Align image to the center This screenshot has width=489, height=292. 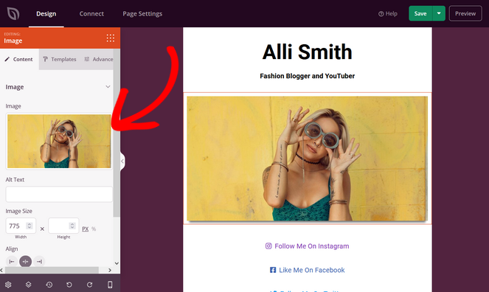coord(25,262)
